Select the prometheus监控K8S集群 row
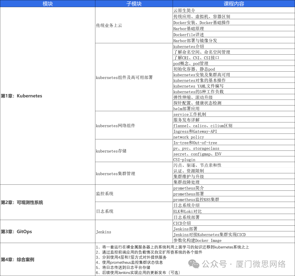The image size is (295, 276). pyautogui.click(x=234, y=199)
